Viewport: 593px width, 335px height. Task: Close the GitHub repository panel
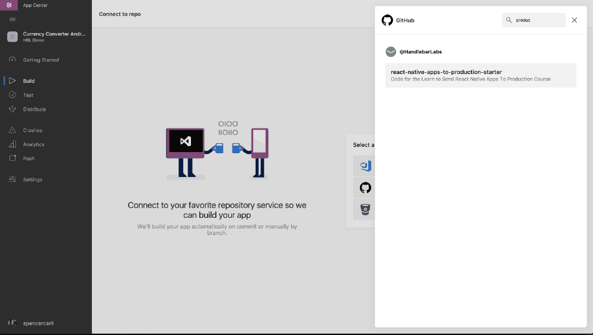(x=574, y=20)
